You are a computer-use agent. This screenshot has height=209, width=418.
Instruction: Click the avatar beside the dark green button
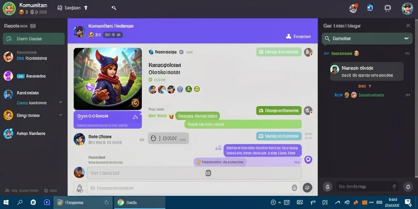(x=308, y=110)
